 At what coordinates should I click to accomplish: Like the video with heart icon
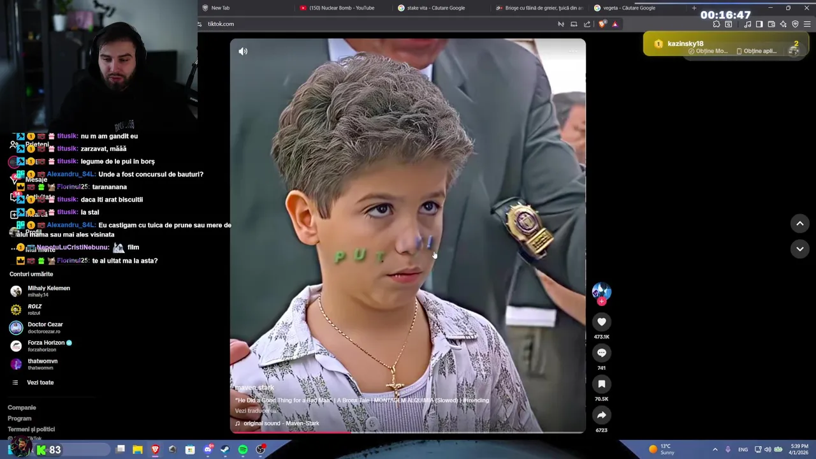[601, 322]
